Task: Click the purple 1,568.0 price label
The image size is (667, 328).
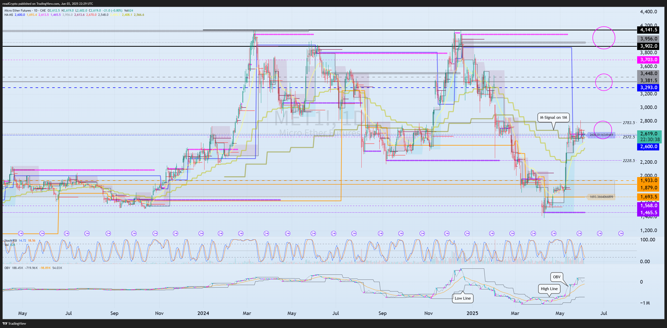Action: (648, 206)
